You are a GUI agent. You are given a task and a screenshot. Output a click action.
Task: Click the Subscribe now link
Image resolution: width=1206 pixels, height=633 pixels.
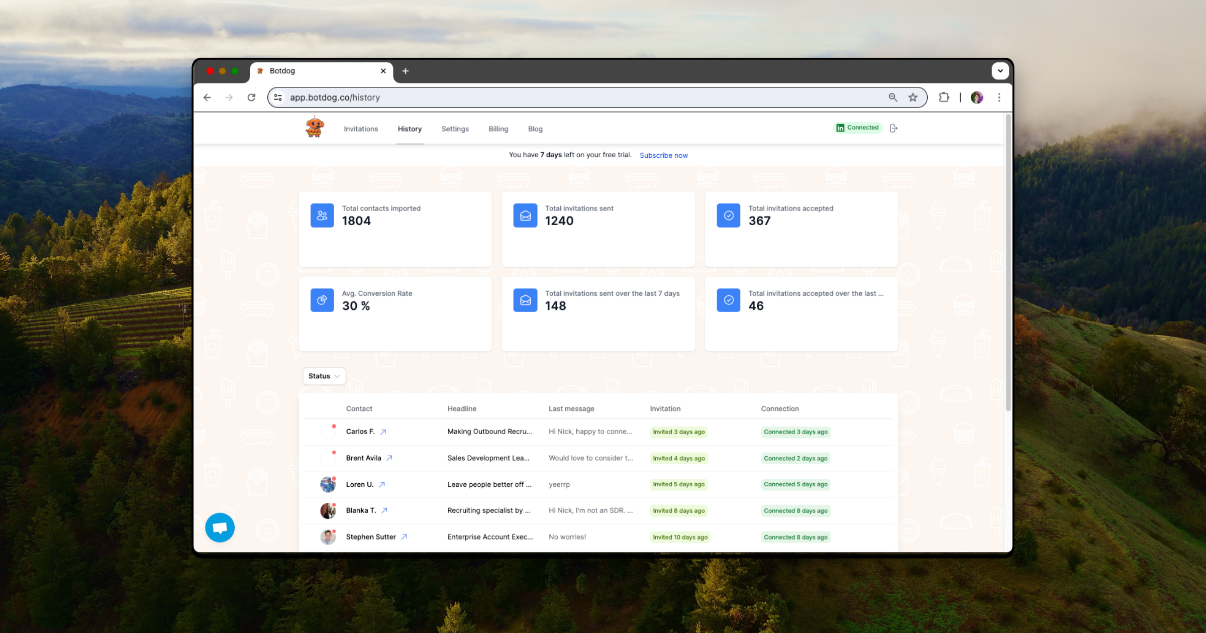pos(663,155)
